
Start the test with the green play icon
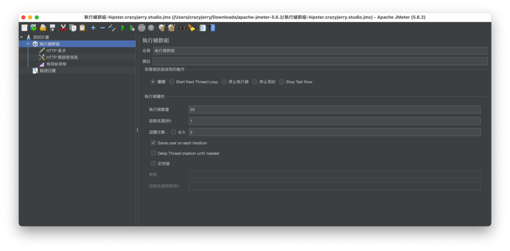(123, 28)
